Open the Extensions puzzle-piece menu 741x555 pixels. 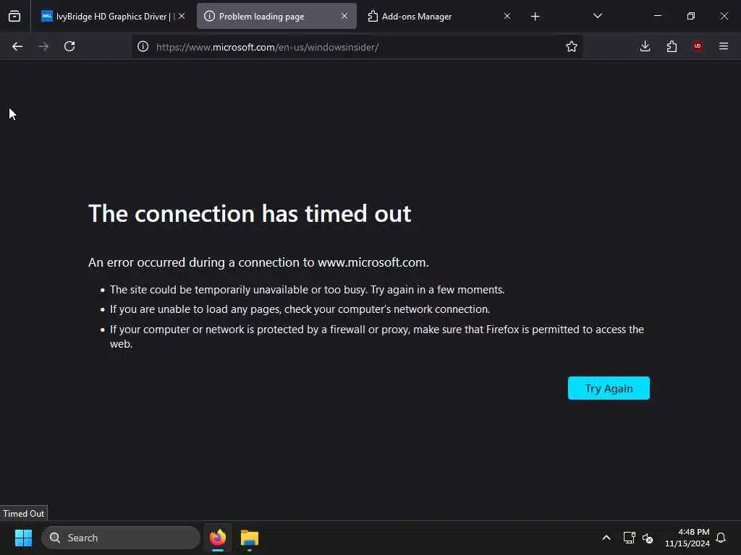tap(672, 46)
